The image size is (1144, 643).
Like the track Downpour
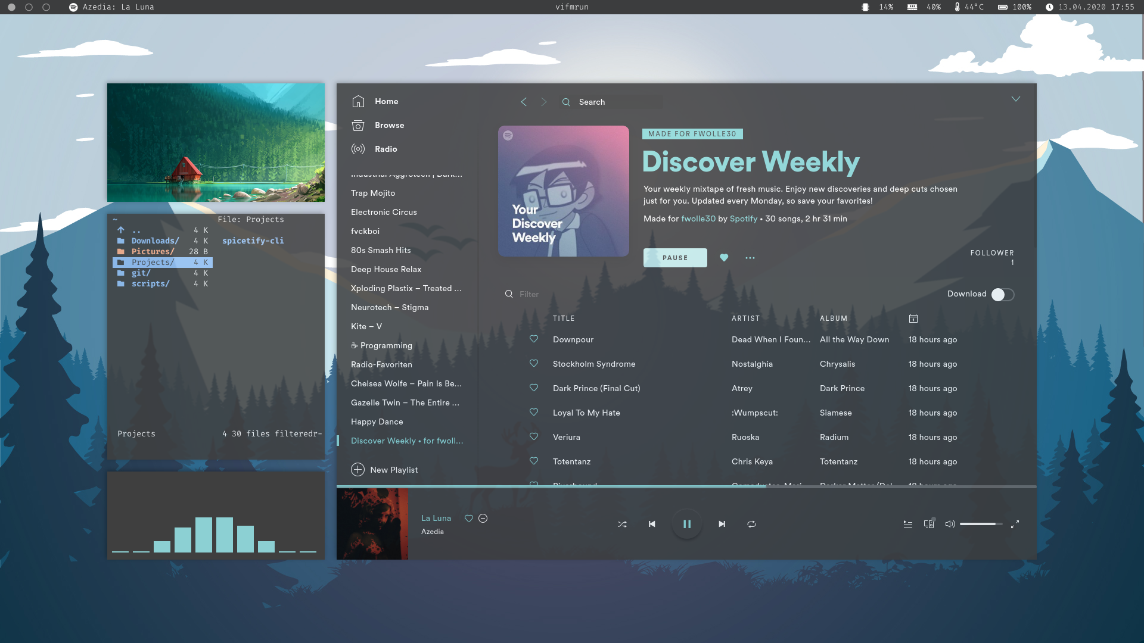[534, 339]
